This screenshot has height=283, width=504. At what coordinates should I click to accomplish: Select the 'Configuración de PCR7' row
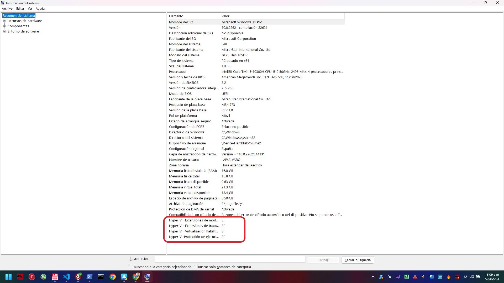(256, 127)
